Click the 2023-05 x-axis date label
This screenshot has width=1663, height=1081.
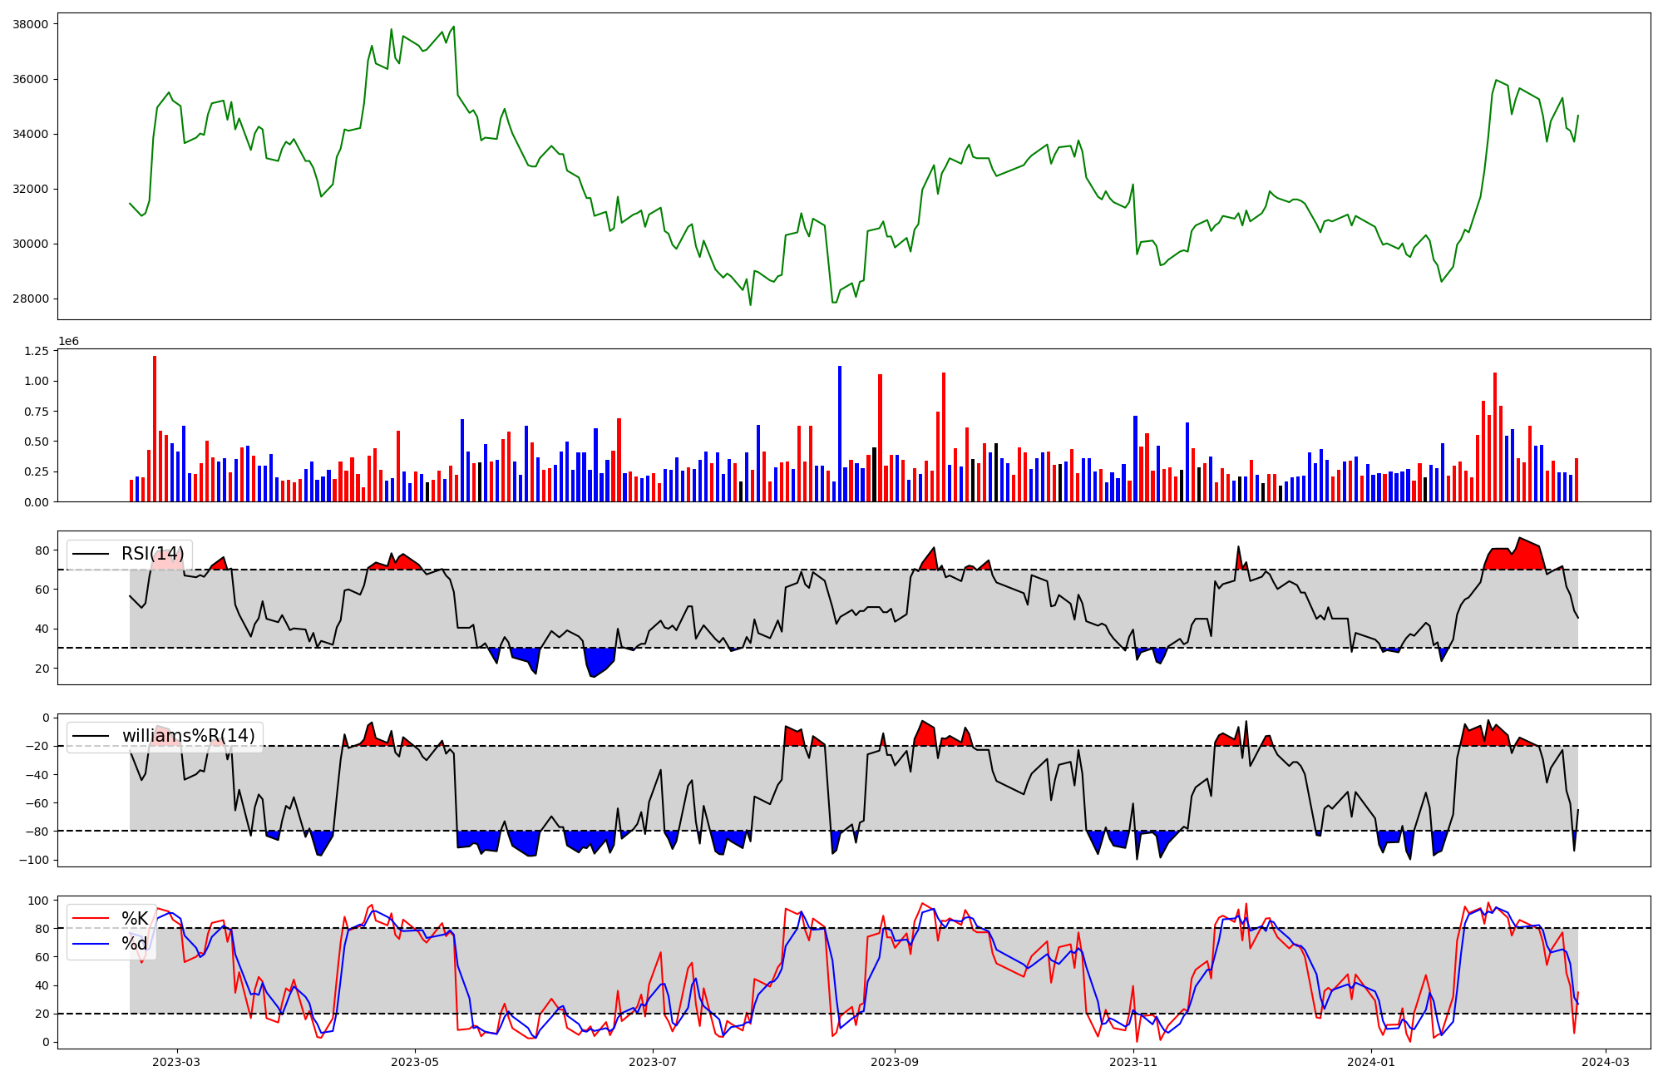415,1062
